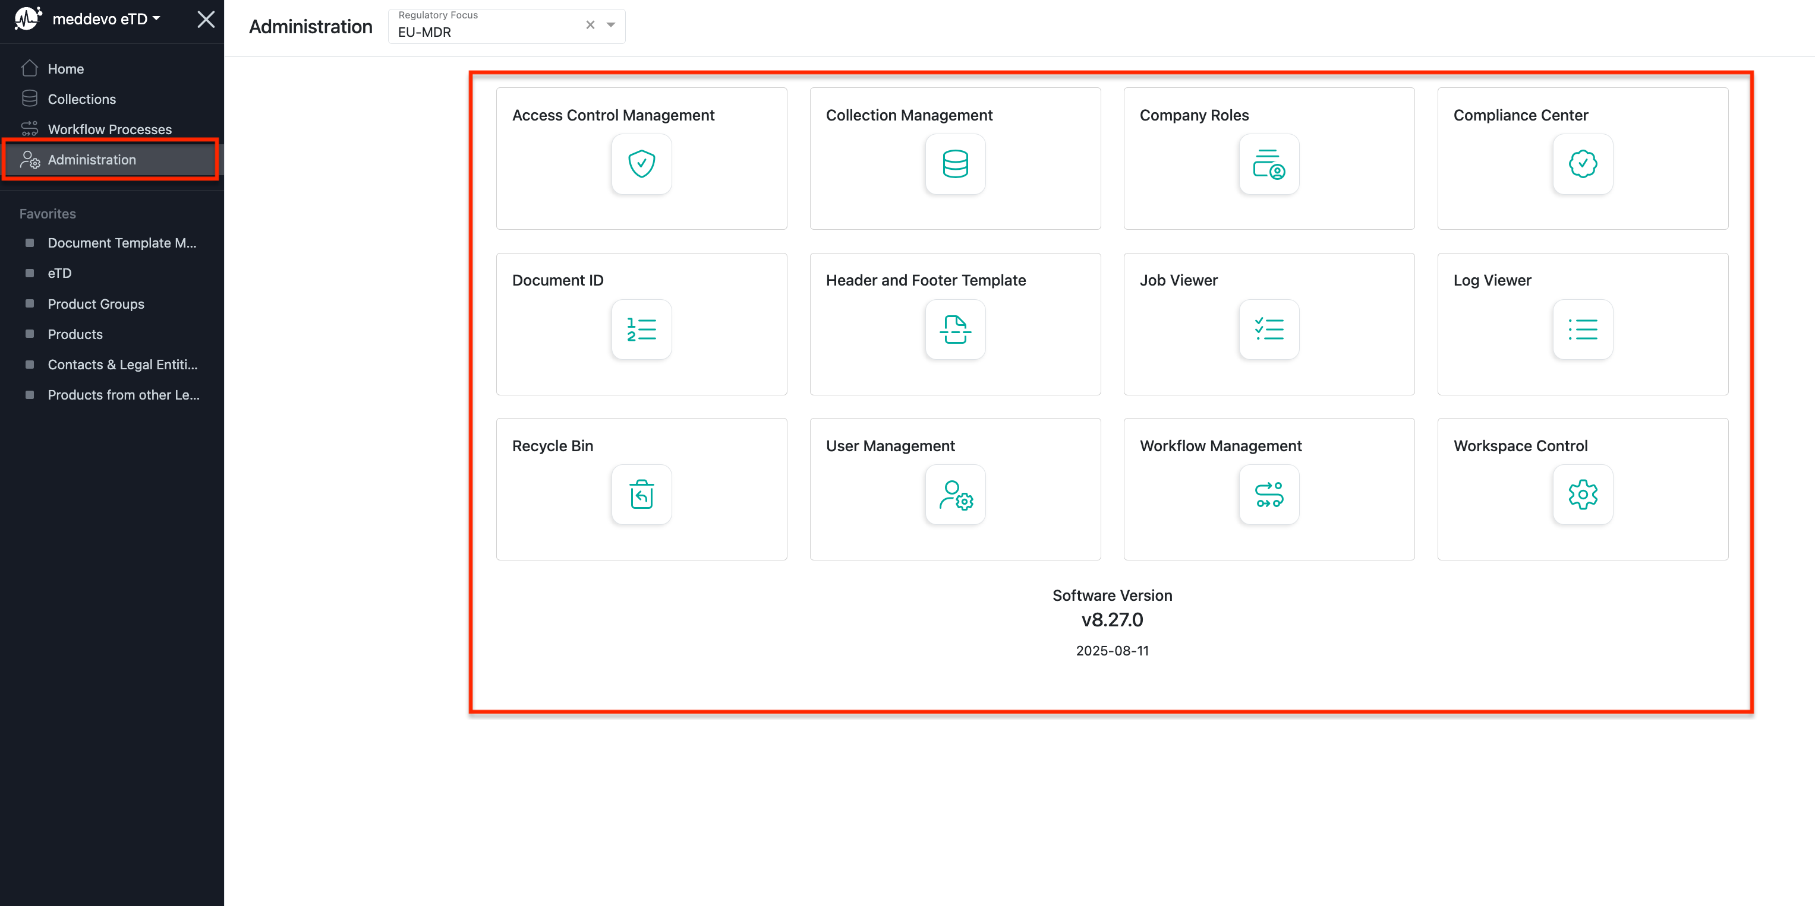Click the Company Roles card title
Viewport: 1815px width, 906px height.
(x=1195, y=115)
